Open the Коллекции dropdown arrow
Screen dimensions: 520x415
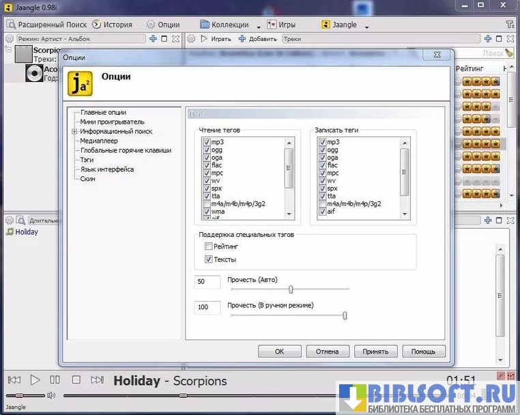[259, 27]
